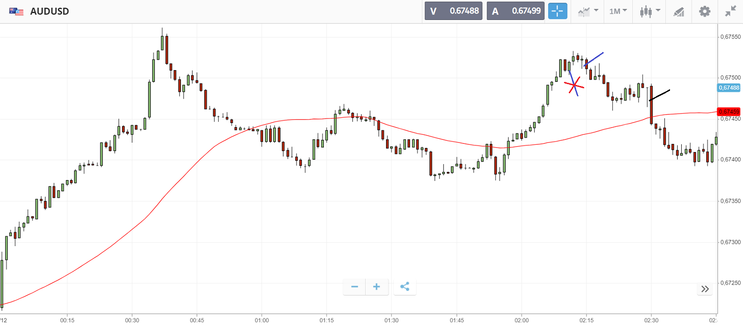Click the V sell price 0.67488
Viewport: 743px width, 328px height.
coord(453,11)
